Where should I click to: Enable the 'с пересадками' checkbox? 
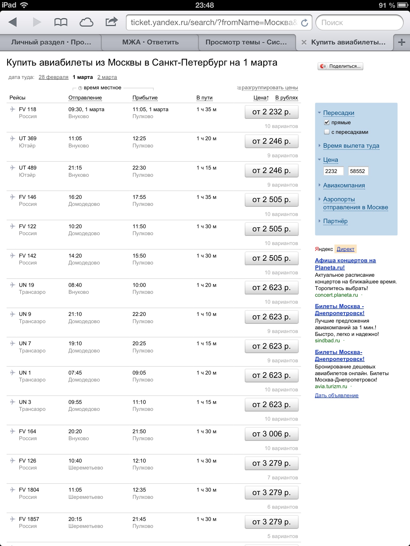[x=327, y=132]
